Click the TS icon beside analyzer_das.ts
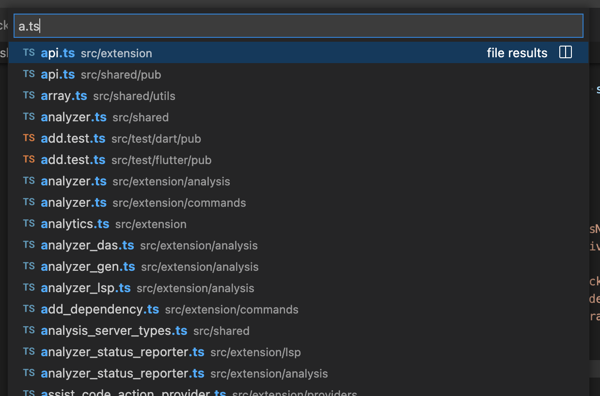 [29, 245]
